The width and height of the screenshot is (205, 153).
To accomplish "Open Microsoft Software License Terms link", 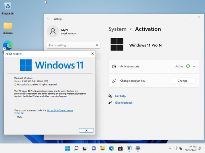I will point(60,110).
